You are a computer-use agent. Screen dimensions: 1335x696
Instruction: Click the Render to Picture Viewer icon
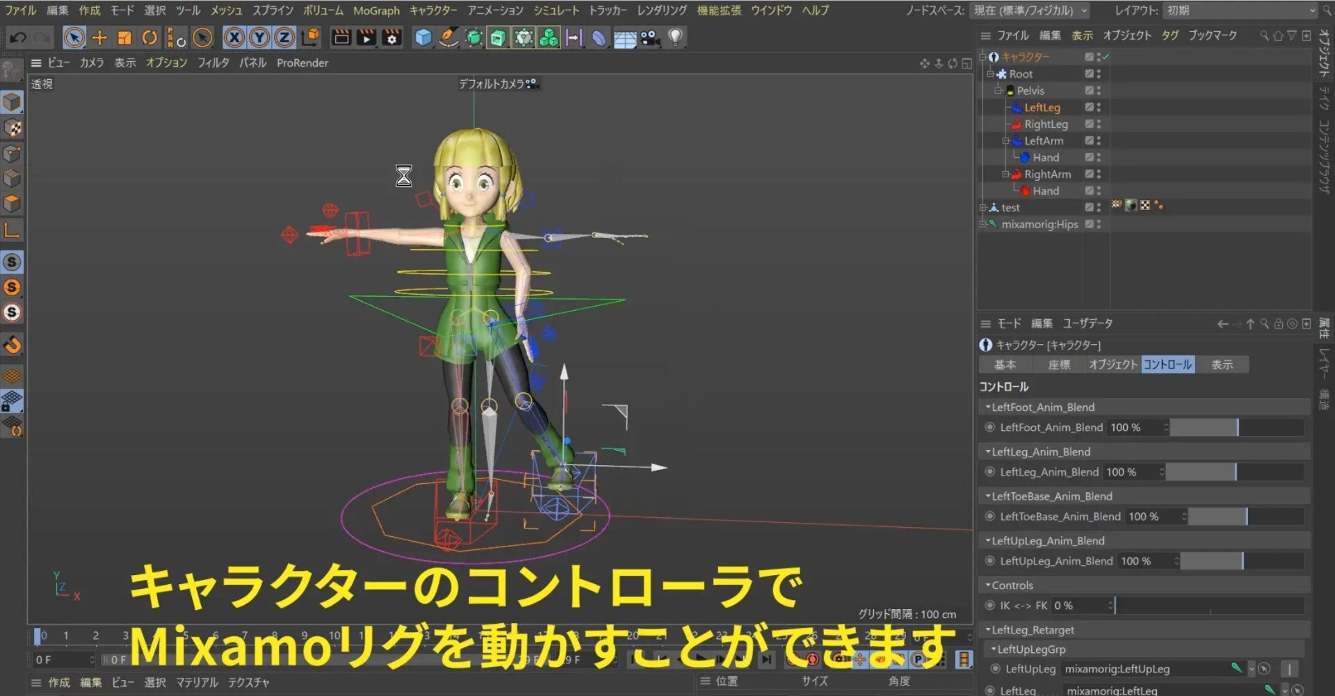[x=365, y=38]
